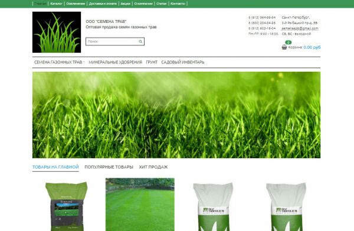Screen dimensions: 354x231
Task: Switch to ПОПУЛЯРНЫЕ ТОВАРЫ tab
Action: click(109, 167)
